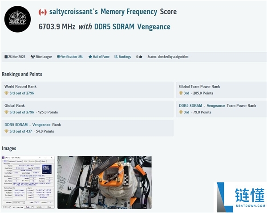
Task: Click the Global Team Power Rank trophy icon
Action: pyautogui.click(x=181, y=93)
